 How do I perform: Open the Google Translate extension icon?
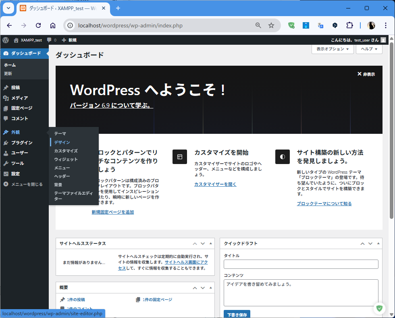point(320,25)
